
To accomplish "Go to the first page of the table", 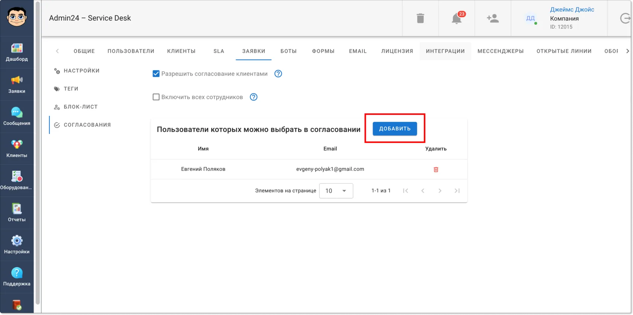I will pos(405,191).
